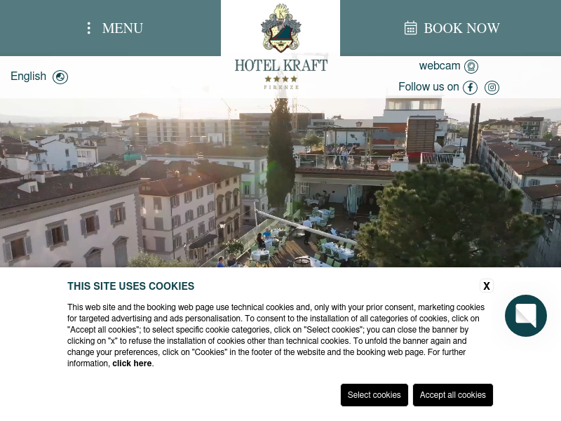Image resolution: width=561 pixels, height=421 pixels.
Task: Click the webcam circular icon
Action: click(471, 67)
